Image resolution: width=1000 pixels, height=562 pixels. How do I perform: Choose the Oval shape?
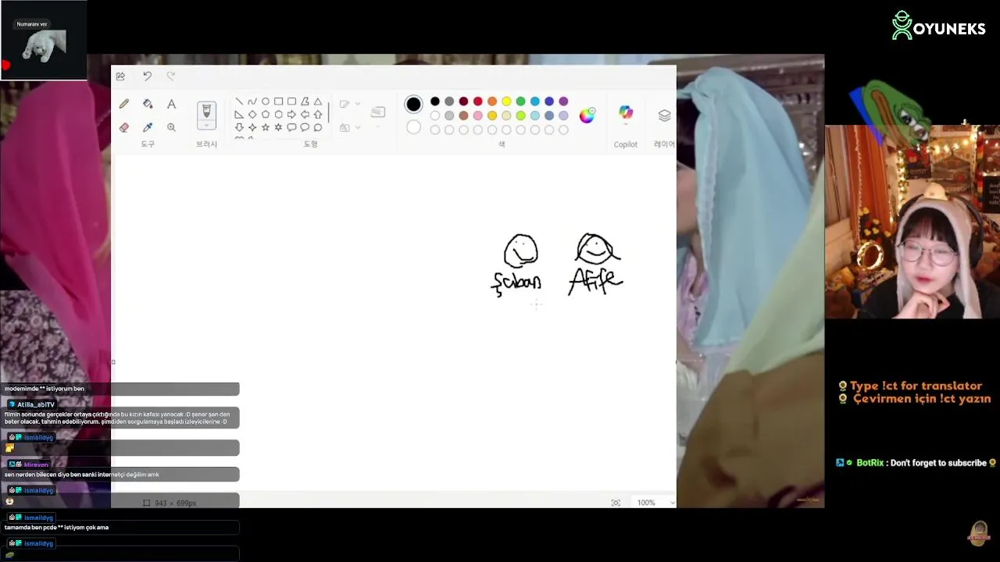pyautogui.click(x=266, y=101)
